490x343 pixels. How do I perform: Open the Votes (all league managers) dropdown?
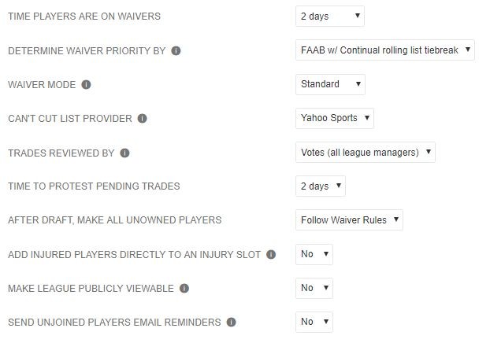(365, 153)
